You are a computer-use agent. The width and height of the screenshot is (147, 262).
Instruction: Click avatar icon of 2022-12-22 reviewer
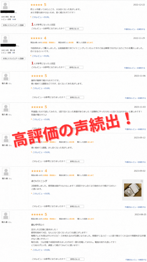pyautogui.click(x=5, y=6)
